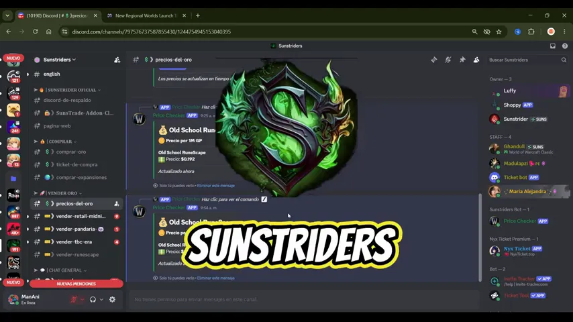Screen dimensions: 573x322
Task: Open site information icon in address bar
Action: click(64, 32)
